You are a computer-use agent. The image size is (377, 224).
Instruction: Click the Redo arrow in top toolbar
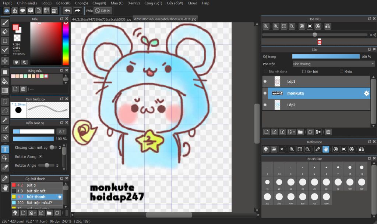click(77, 11)
